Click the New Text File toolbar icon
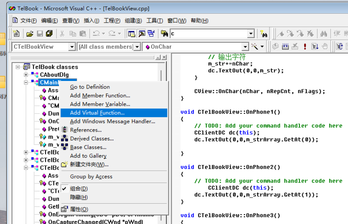348x224 pixels. pyautogui.click(x=16, y=34)
